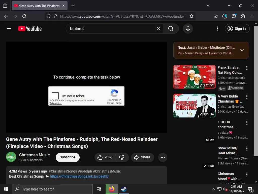Open a new browser tab
258x194 pixels.
click(x=73, y=6)
